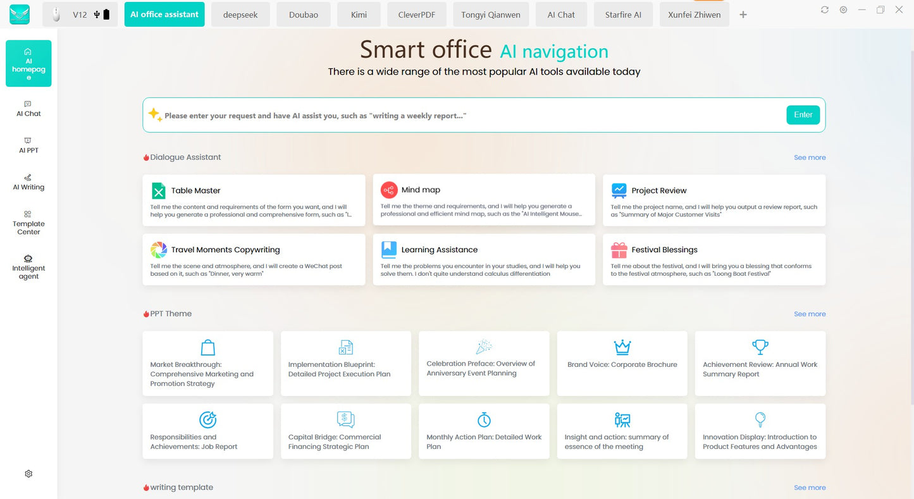Open settings via sidebar gear icon
This screenshot has width=914, height=499.
[28, 474]
